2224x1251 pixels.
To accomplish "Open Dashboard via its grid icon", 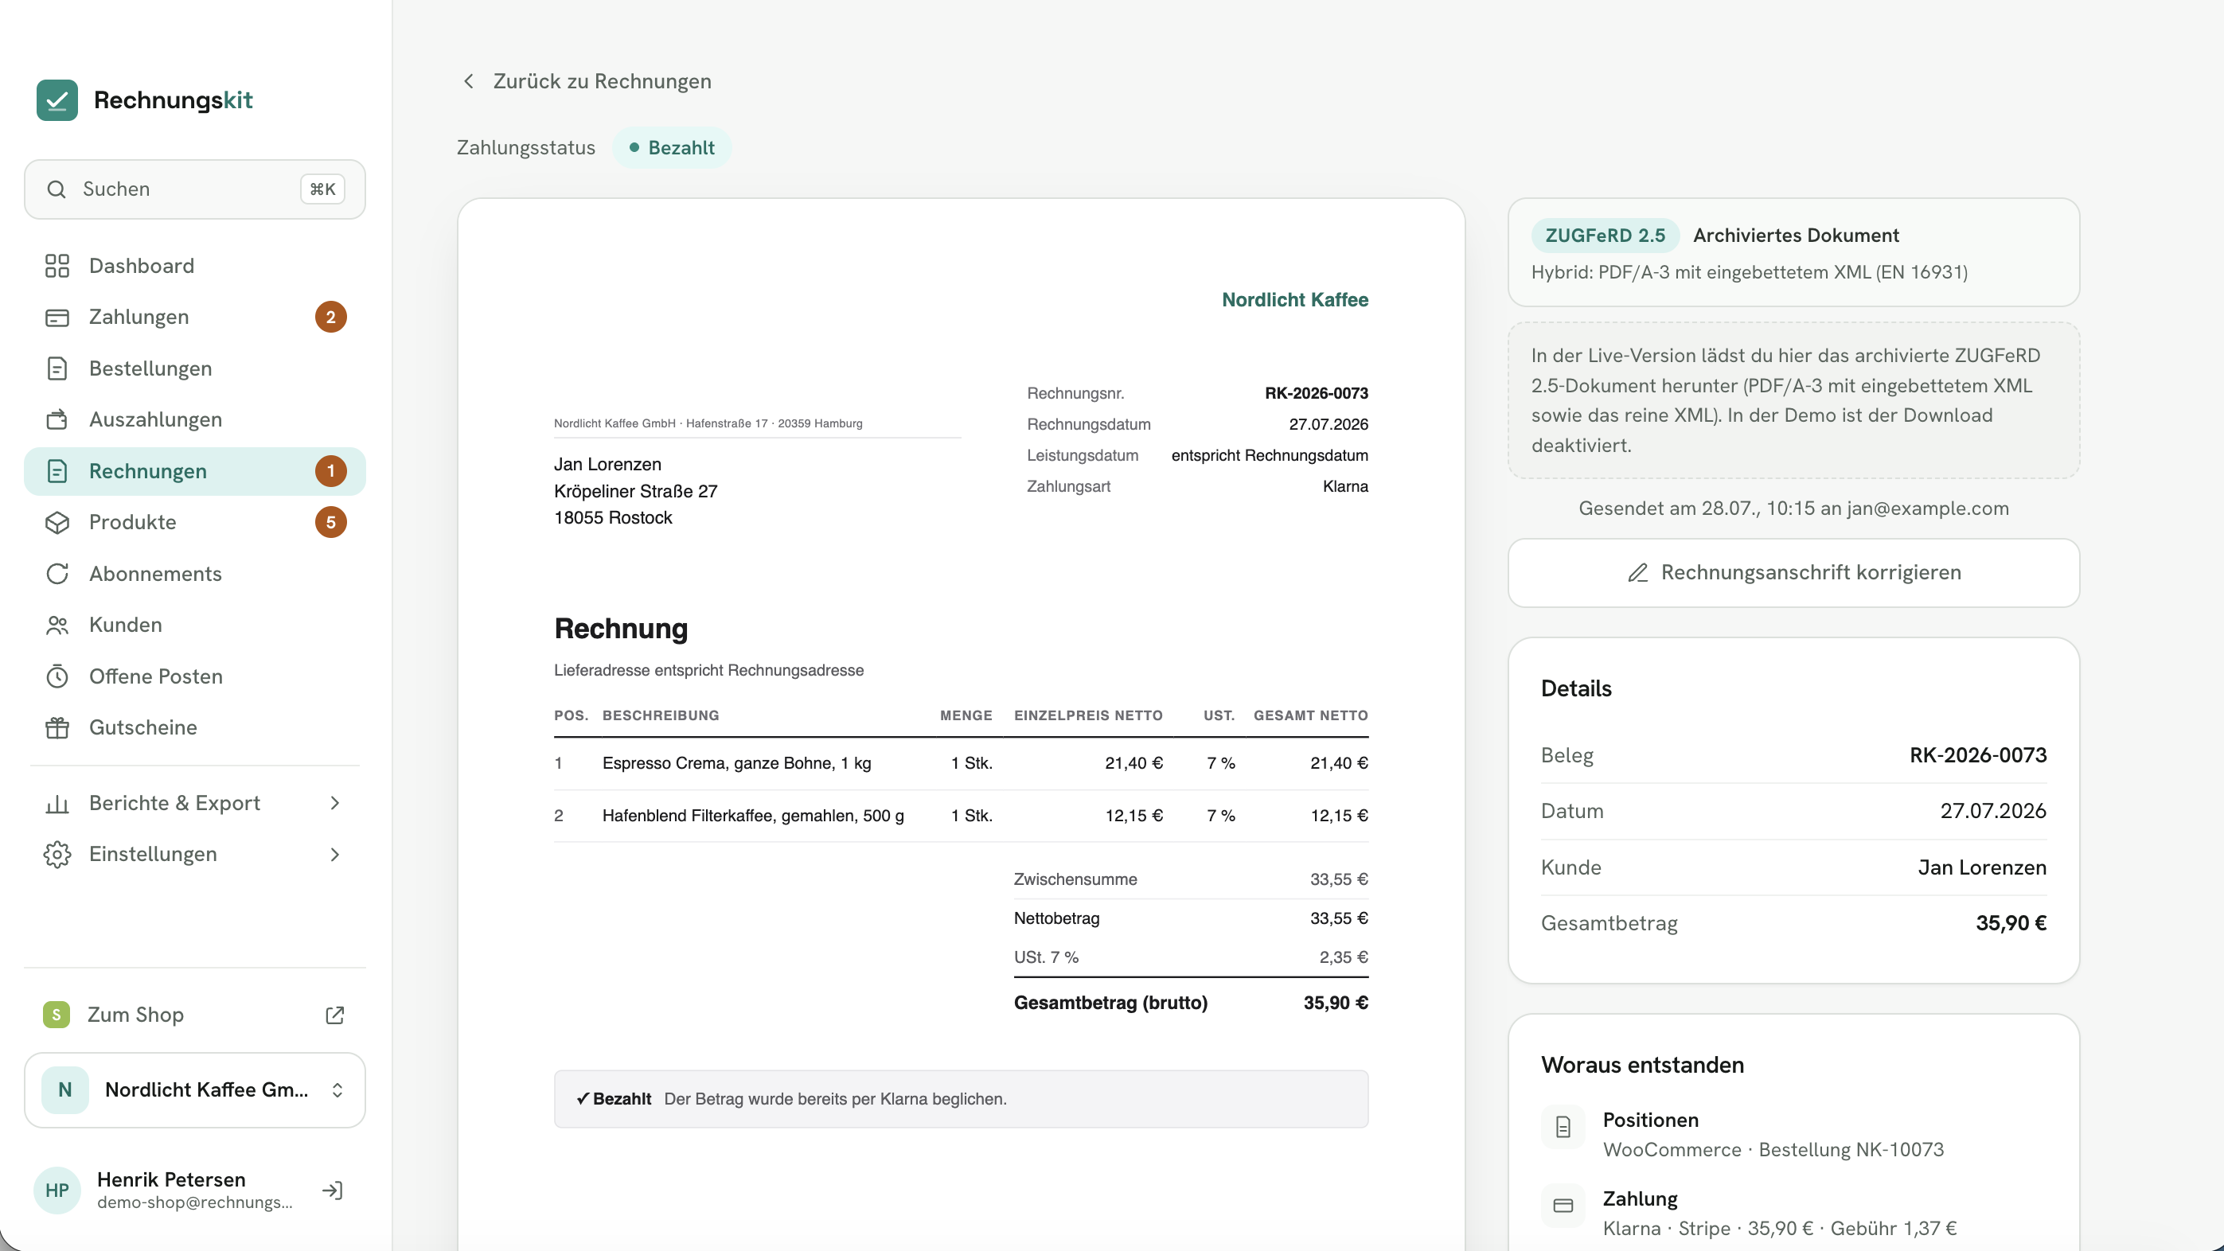I will (x=57, y=266).
